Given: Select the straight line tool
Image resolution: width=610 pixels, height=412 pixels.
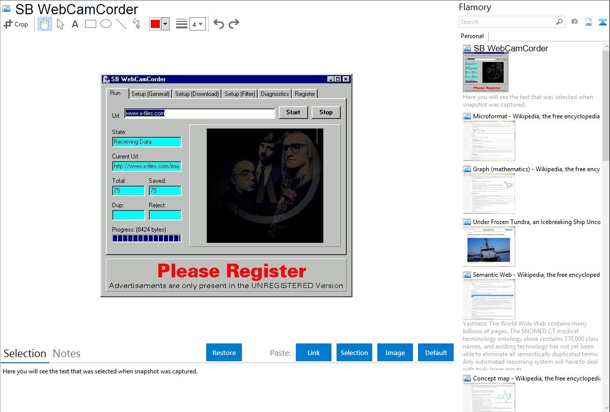Looking at the screenshot, I should pyautogui.click(x=121, y=24).
